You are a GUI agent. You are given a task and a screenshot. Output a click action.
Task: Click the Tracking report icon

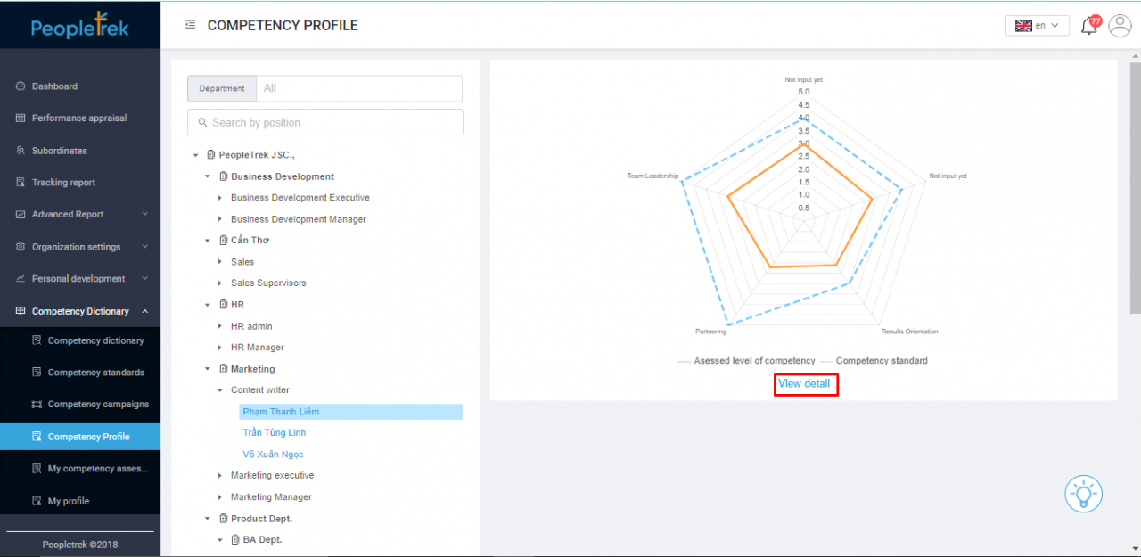(20, 182)
